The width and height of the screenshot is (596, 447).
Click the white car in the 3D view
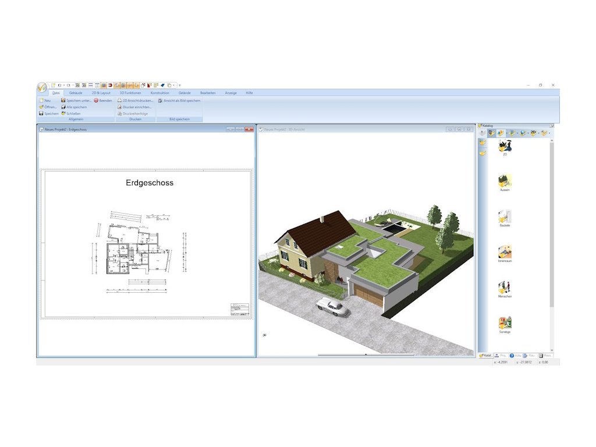332,306
